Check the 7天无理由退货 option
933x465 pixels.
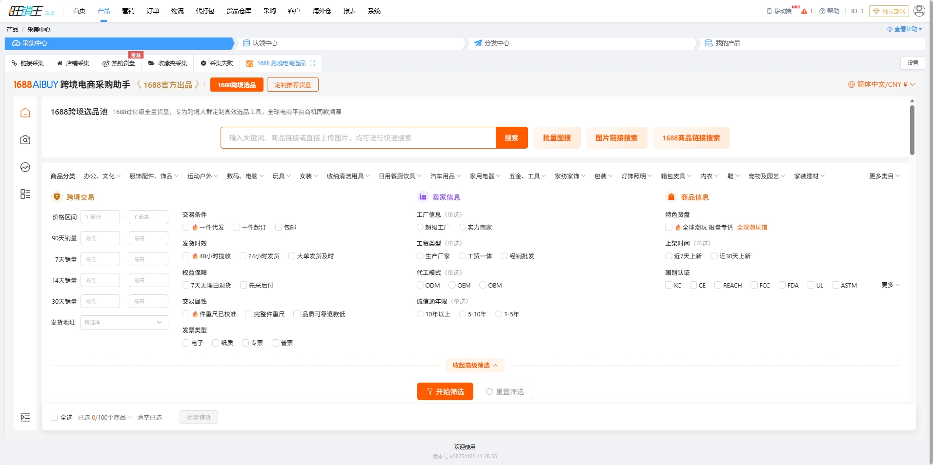tap(186, 285)
